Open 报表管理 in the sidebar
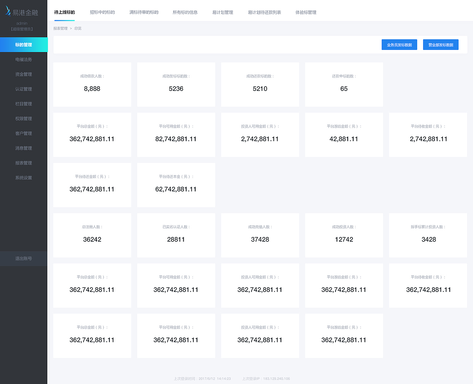Screen dimensions: 473x384 click(x=24, y=163)
